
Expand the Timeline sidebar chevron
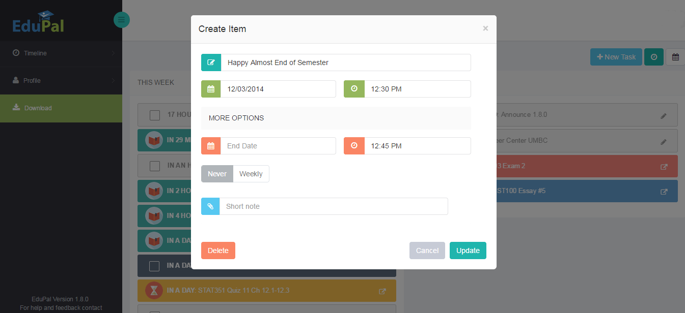(113, 53)
